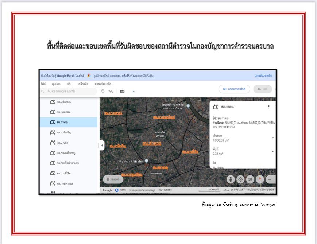The height and width of the screenshot is (244, 317).
Task: Expand the พื้นที่ area units dropdown
Action: pos(273,151)
